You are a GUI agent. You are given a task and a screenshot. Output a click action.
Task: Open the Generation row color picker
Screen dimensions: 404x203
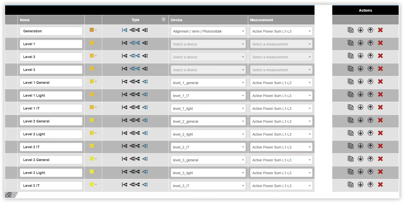pos(93,30)
